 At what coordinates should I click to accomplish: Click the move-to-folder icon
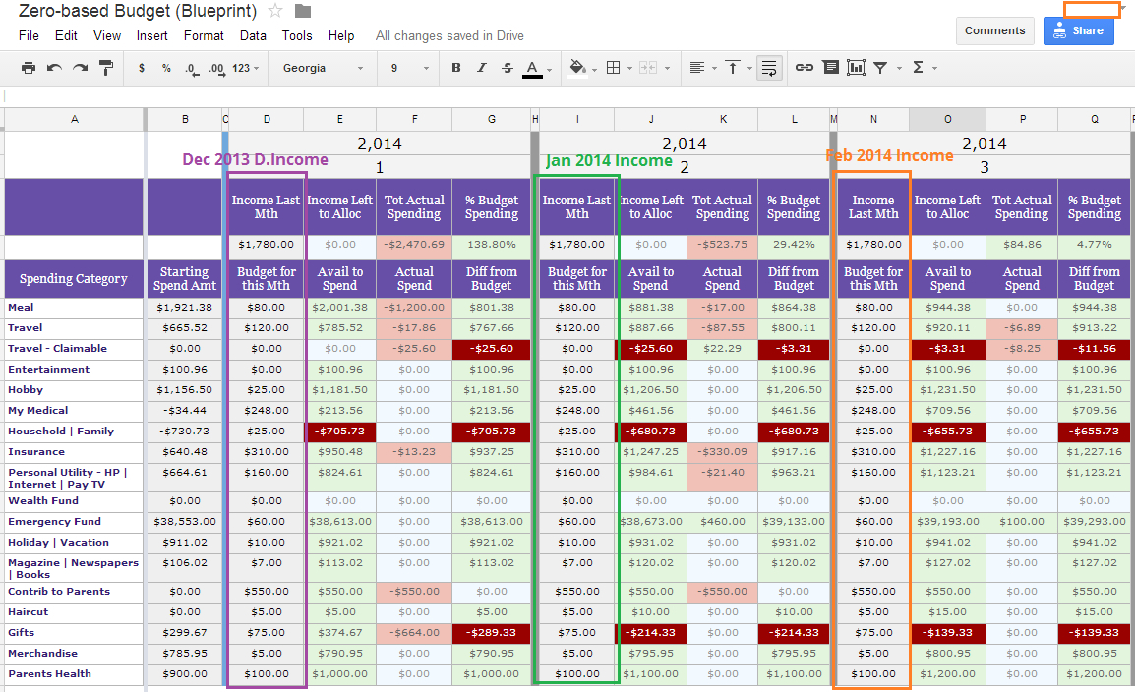click(303, 11)
